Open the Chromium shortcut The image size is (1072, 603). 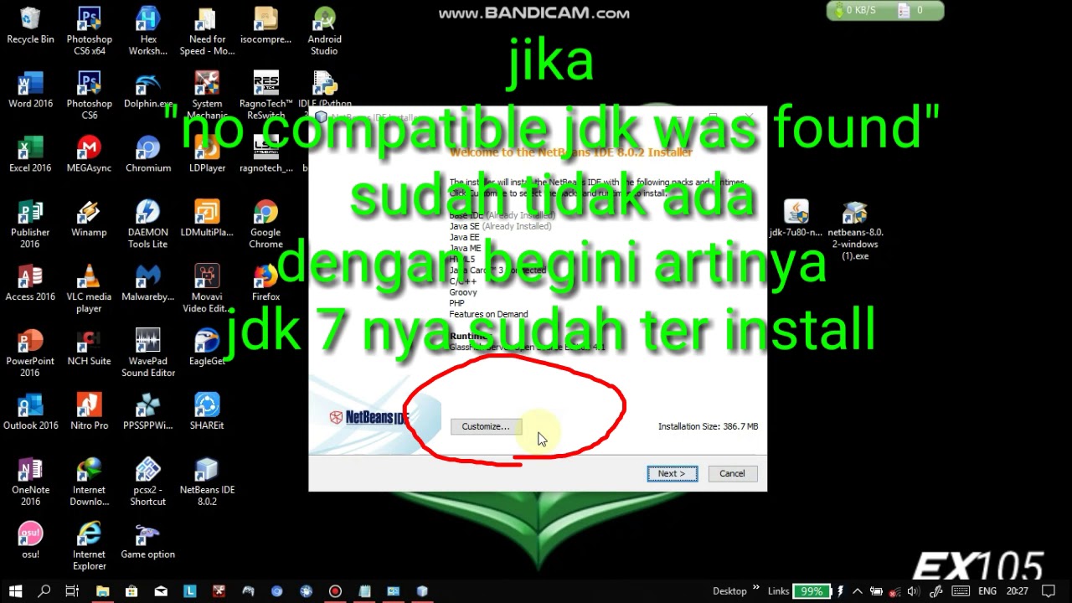tap(148, 155)
